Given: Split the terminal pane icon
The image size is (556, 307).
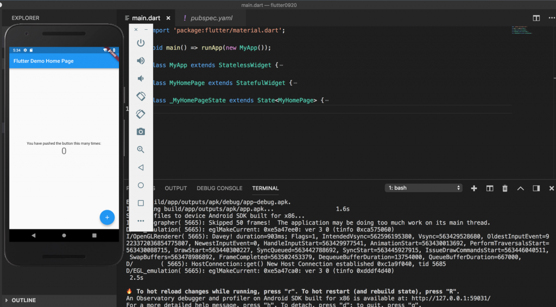Looking at the screenshot, I should [490, 188].
